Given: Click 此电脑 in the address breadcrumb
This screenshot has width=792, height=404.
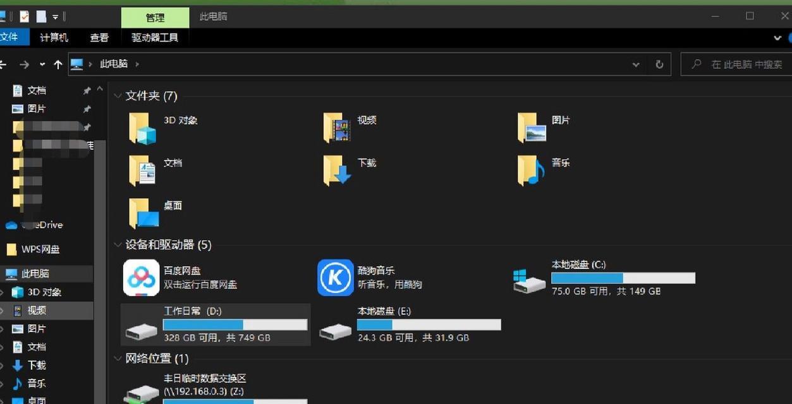Looking at the screenshot, I should [114, 64].
